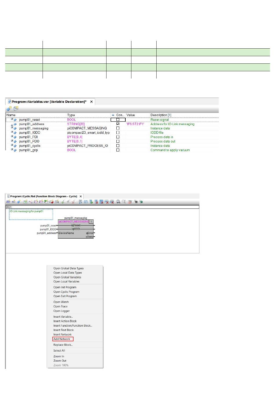Select the 'IO-Link messaging for pump01' comment box

[x=31, y=214]
